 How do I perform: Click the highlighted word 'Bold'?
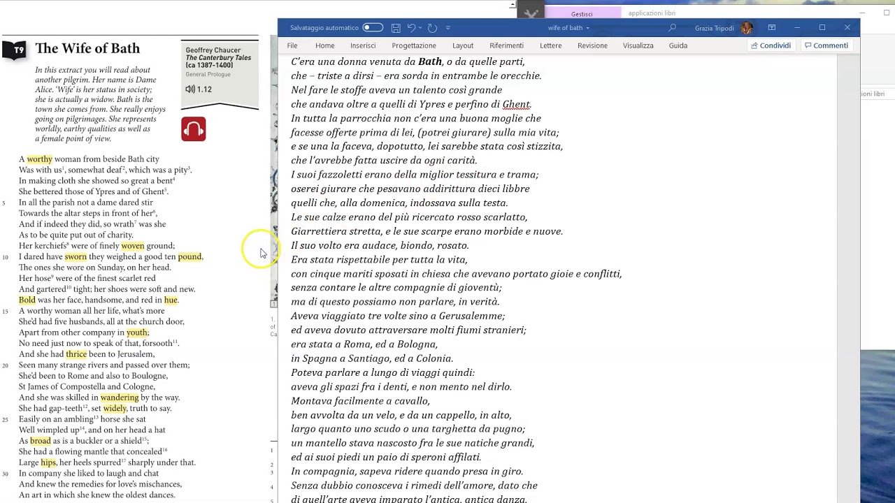tap(27, 300)
